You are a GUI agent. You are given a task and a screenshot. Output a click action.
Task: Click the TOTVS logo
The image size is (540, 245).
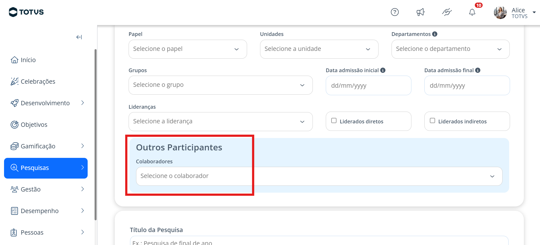point(26,12)
